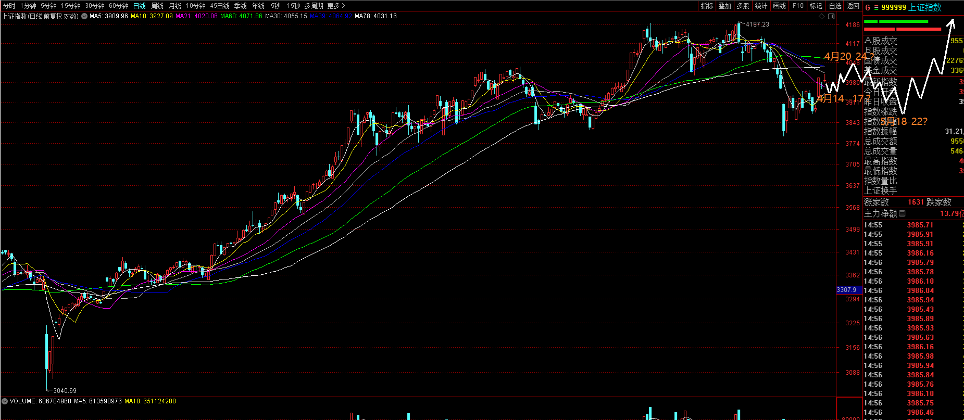The image size is (964, 420).
Task: Switch to the 周线 weekly chart tab
Action: point(157,6)
